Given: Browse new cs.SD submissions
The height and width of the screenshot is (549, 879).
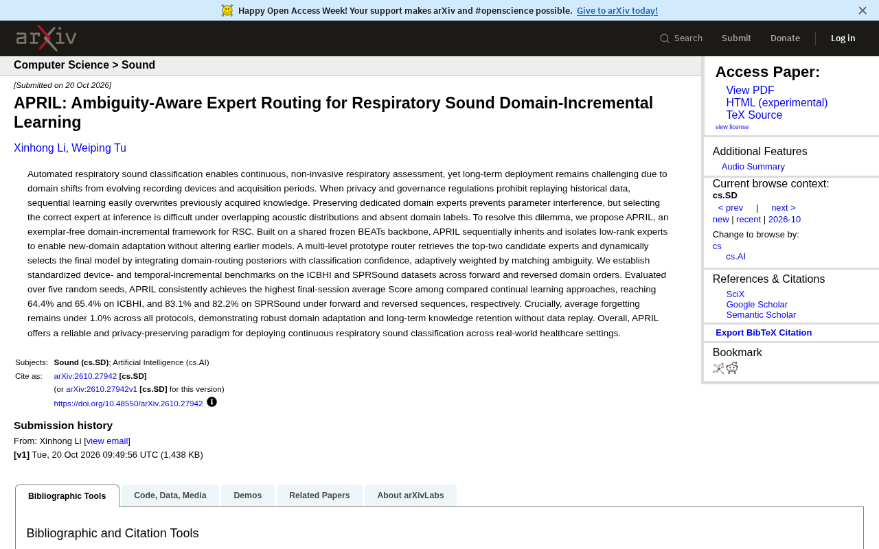Looking at the screenshot, I should click(x=720, y=220).
